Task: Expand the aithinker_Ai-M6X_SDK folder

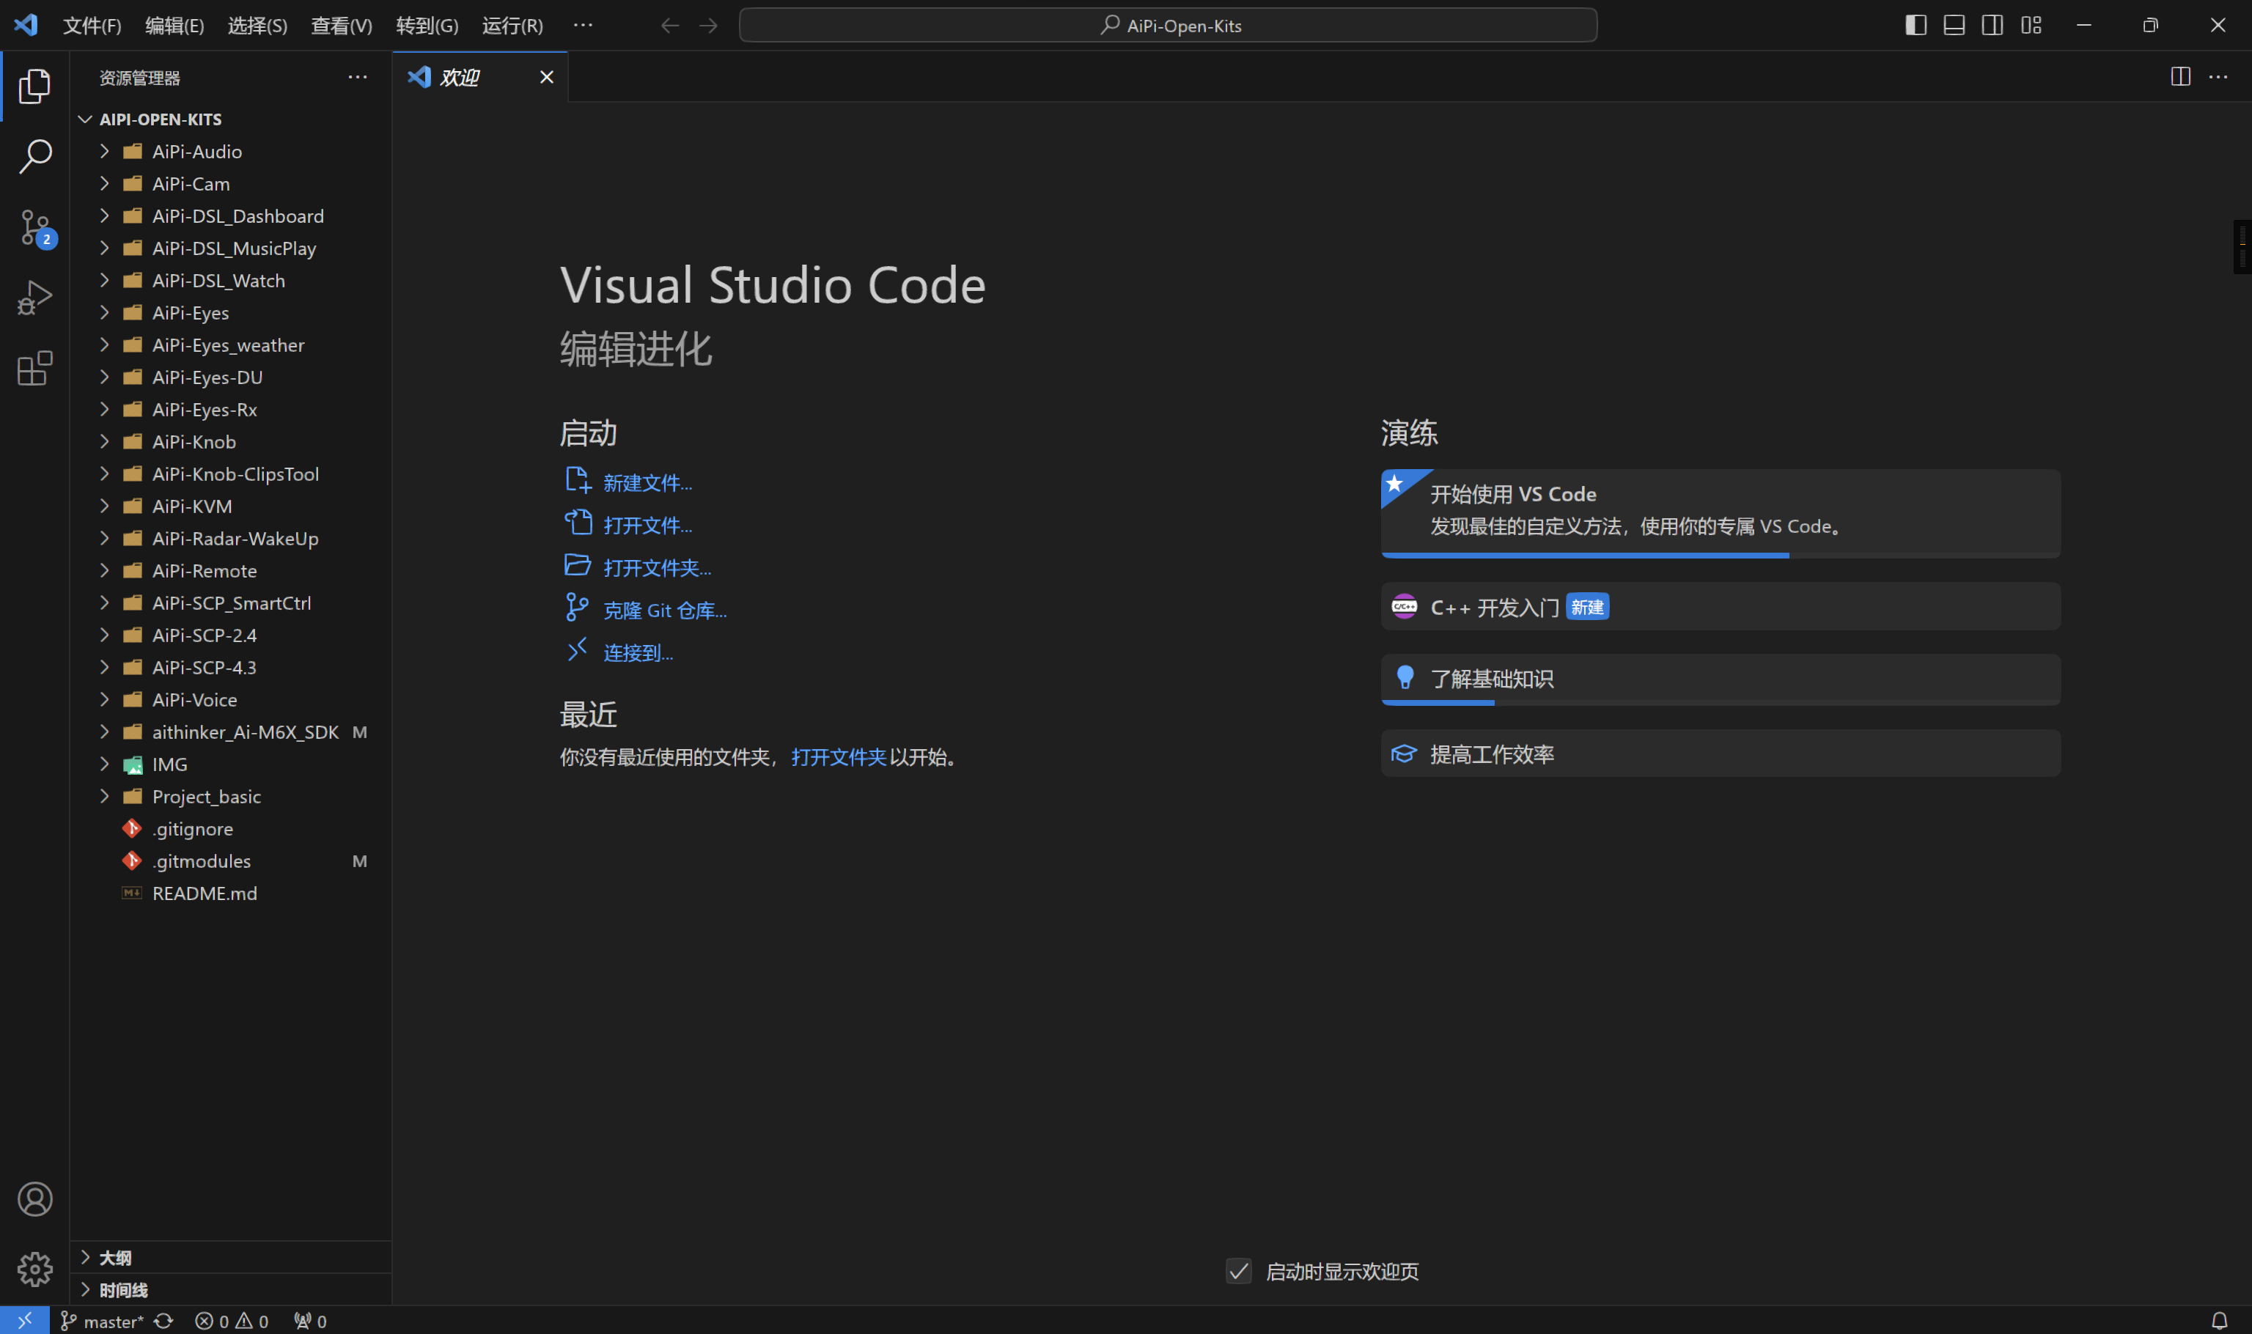Action: click(x=104, y=732)
